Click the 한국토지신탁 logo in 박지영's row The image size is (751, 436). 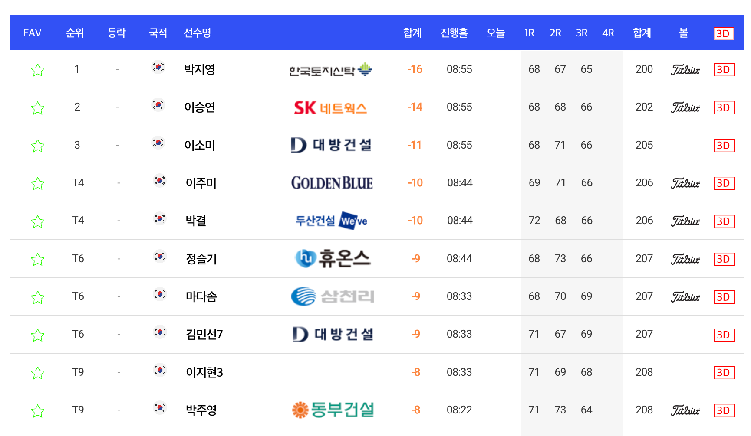tap(330, 69)
